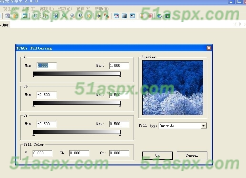This screenshot has width=246, height=178.
Task: Open the 图像(I) menu
Action: (x=28, y=9)
